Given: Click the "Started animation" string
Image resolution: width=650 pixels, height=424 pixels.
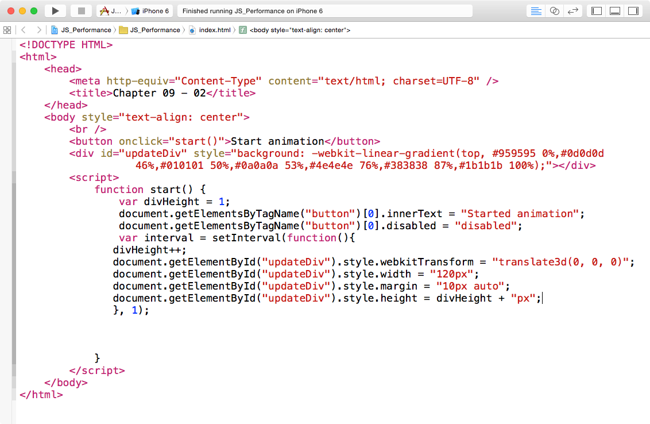Looking at the screenshot, I should 520,214.
